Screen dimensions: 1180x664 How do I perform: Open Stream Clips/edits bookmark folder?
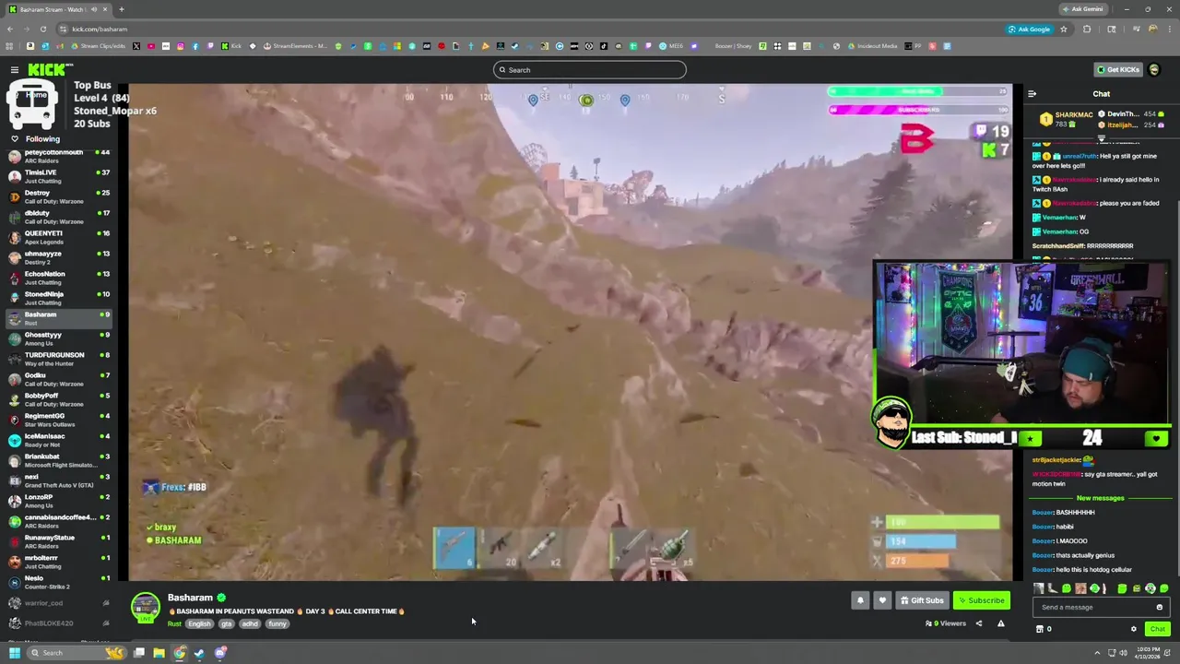coord(98,46)
